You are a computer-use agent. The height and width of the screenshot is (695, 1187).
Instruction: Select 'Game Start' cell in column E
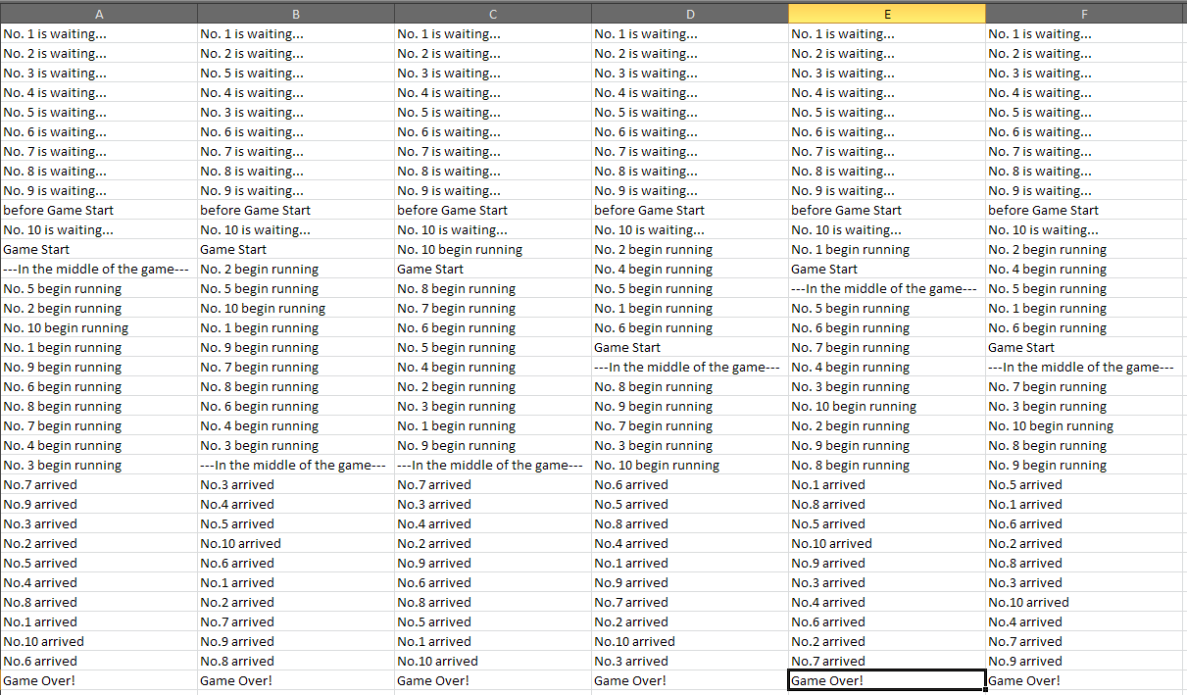[887, 269]
